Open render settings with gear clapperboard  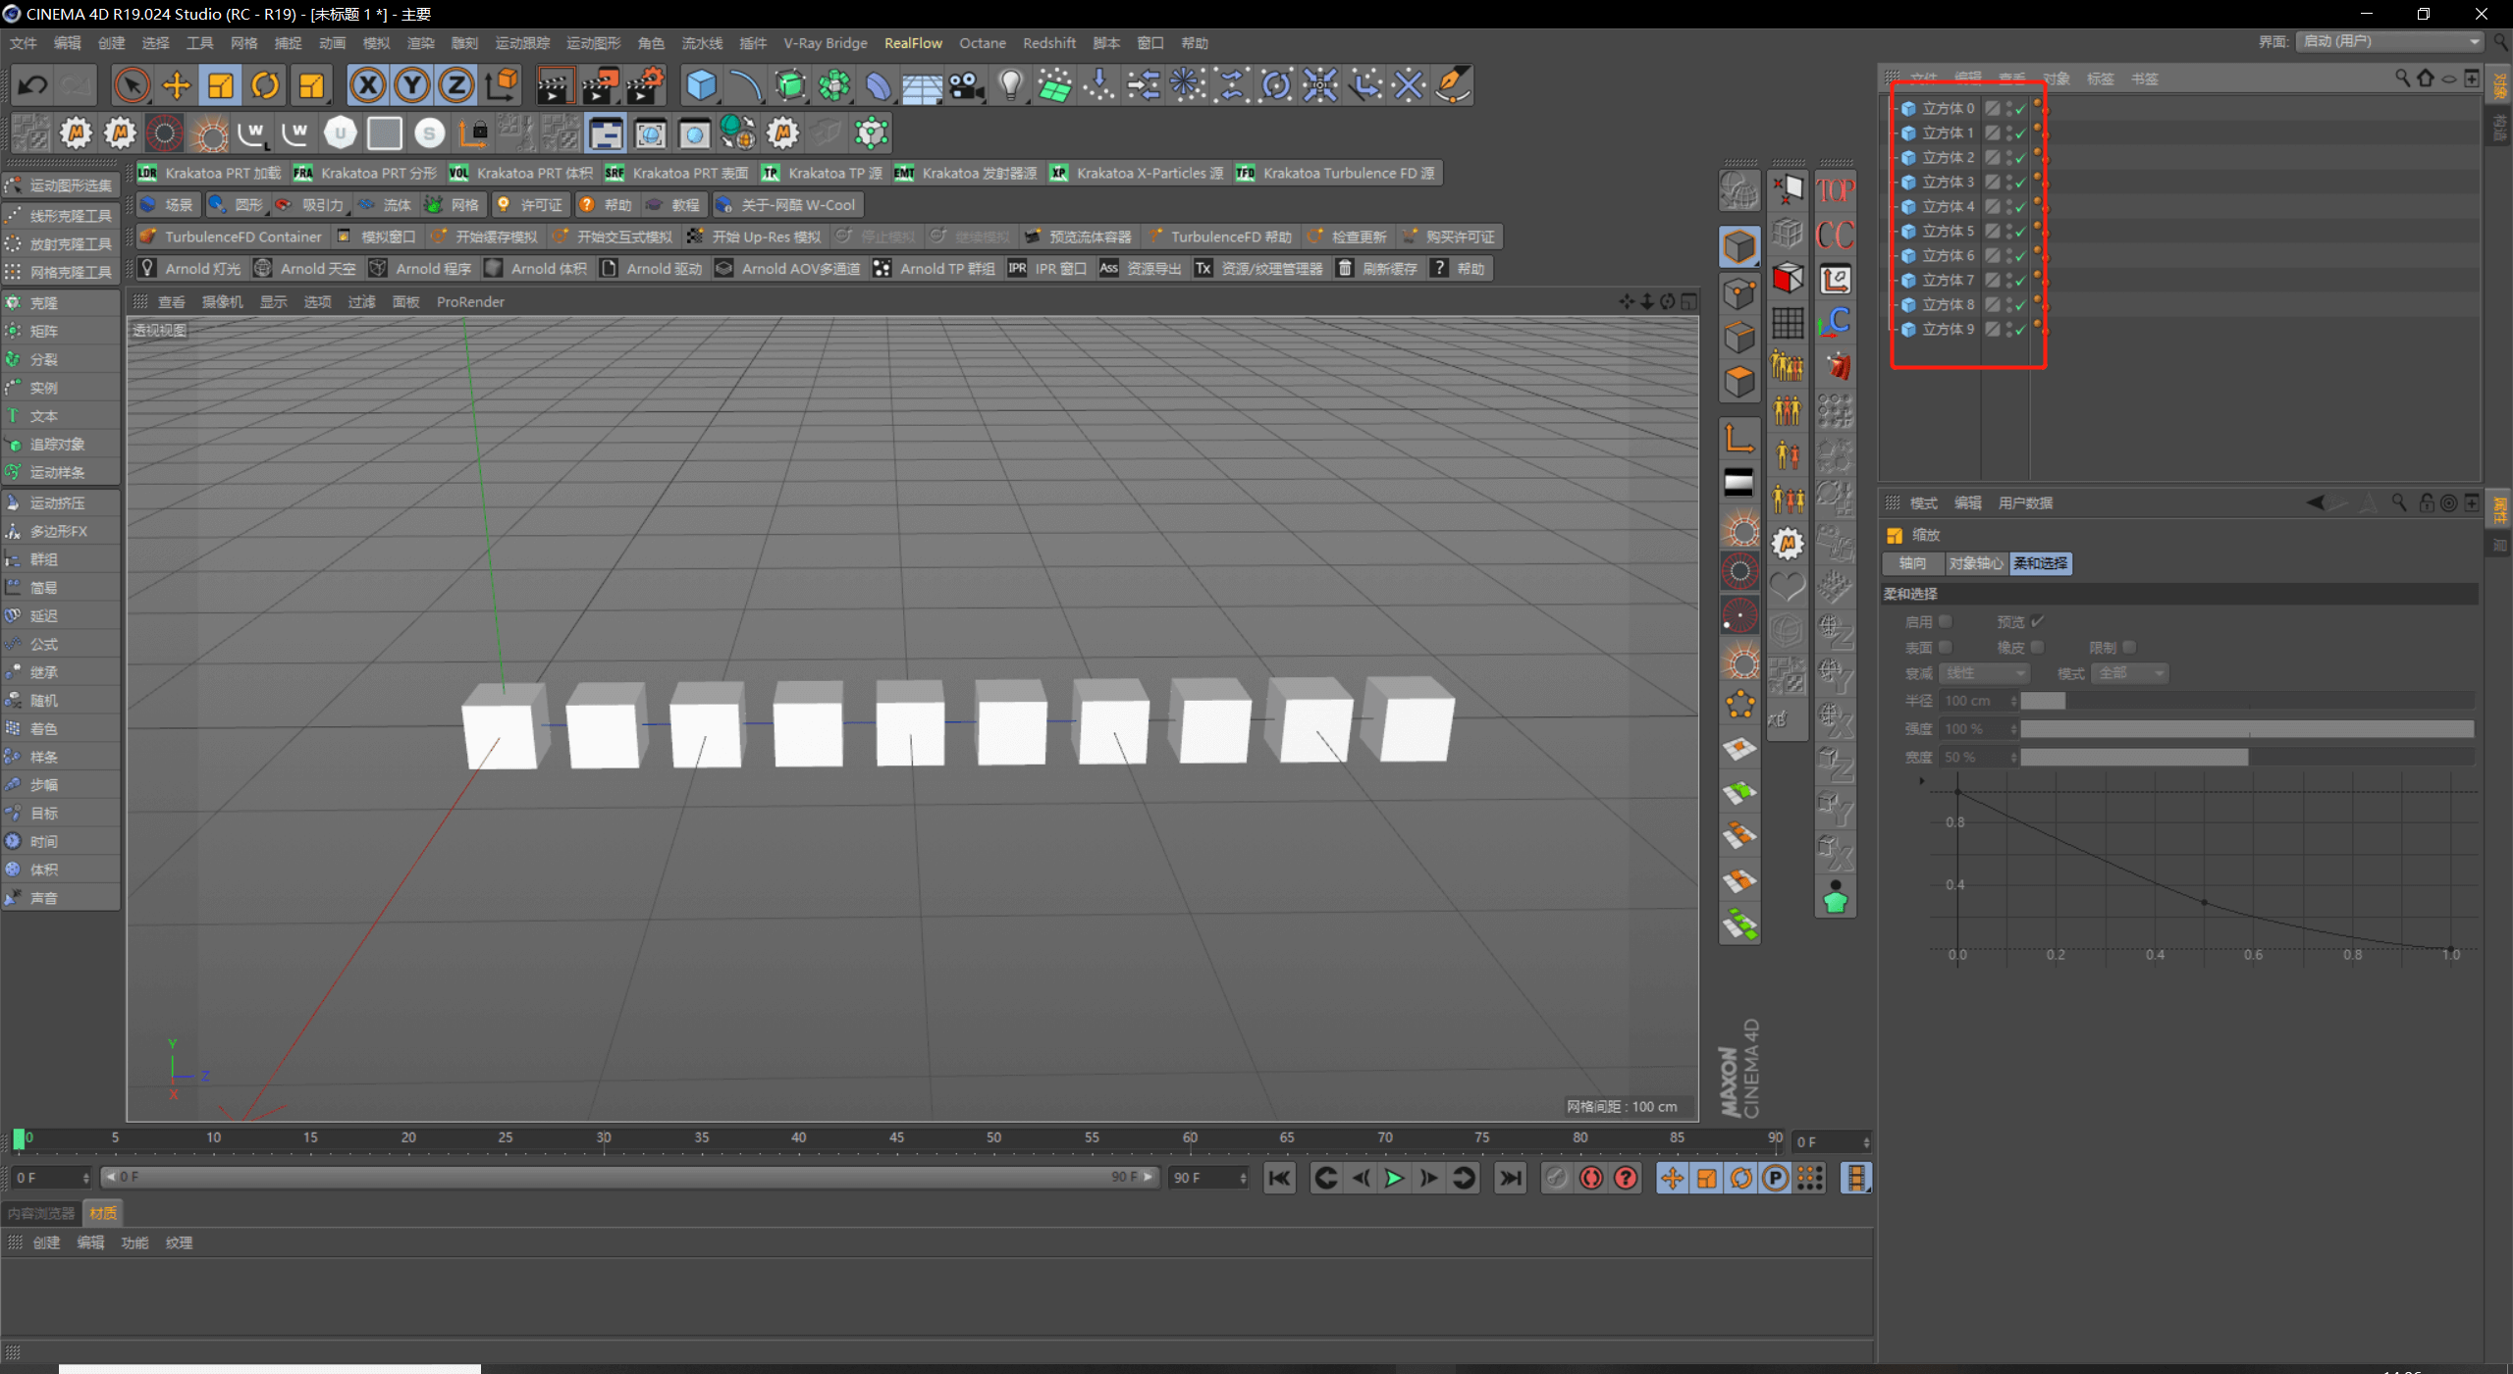point(646,85)
